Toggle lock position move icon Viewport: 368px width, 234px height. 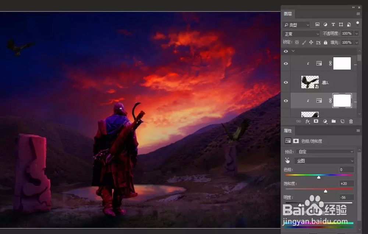tap(311, 42)
